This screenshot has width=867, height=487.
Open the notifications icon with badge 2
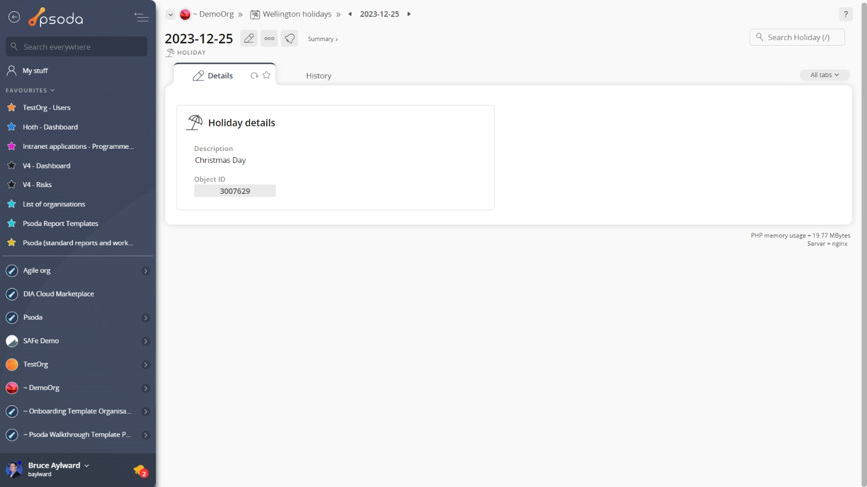click(x=141, y=471)
